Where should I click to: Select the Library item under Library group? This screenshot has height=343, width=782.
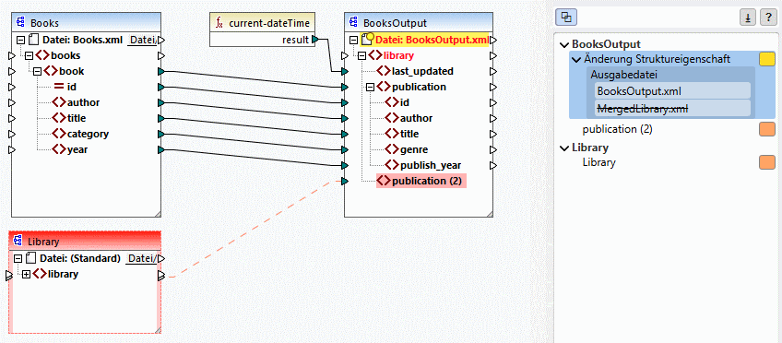click(x=599, y=162)
